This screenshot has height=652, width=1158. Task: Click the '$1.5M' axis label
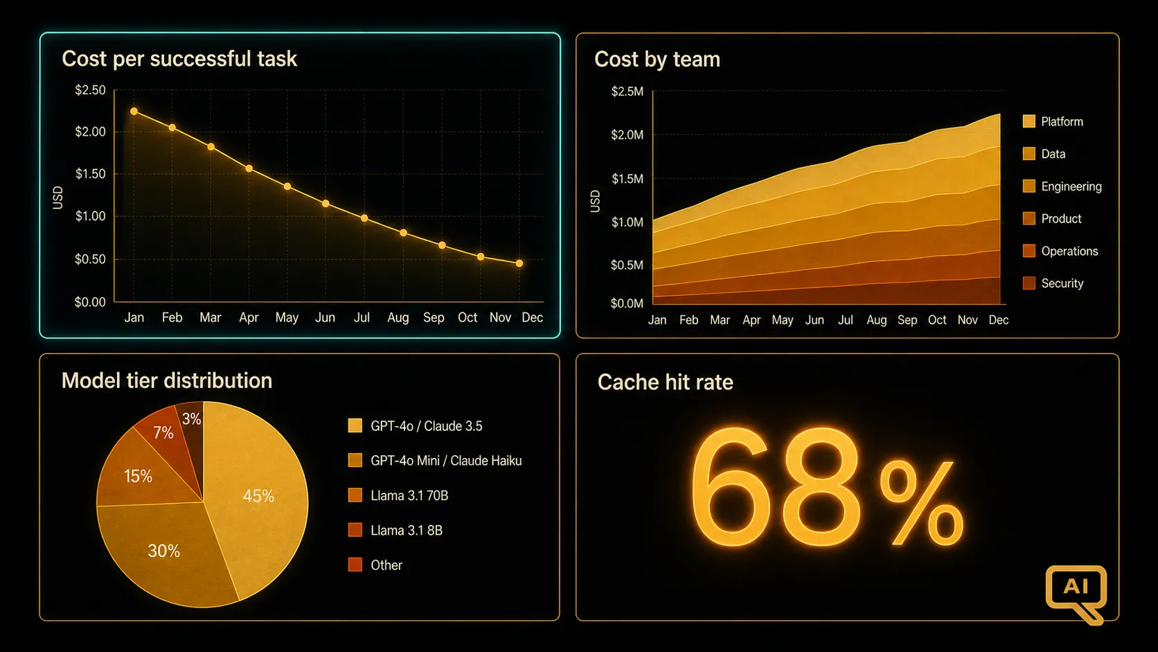click(x=627, y=179)
